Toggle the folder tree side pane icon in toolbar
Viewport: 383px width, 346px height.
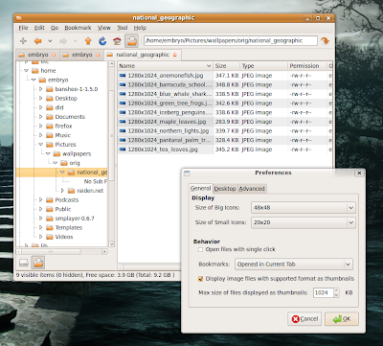click(x=131, y=41)
